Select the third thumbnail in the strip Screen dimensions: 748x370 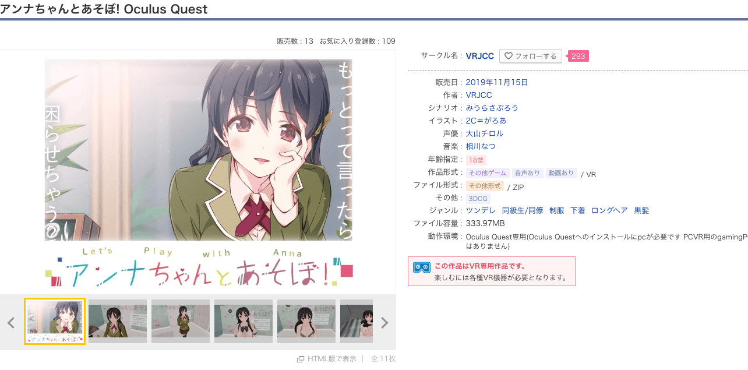point(181,322)
